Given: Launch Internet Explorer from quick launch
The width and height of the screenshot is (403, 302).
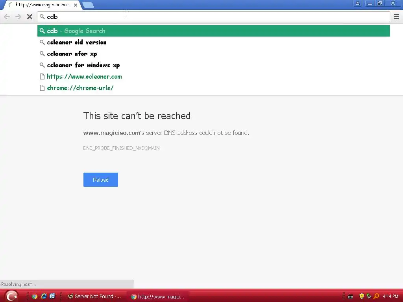Looking at the screenshot, I should point(44,296).
